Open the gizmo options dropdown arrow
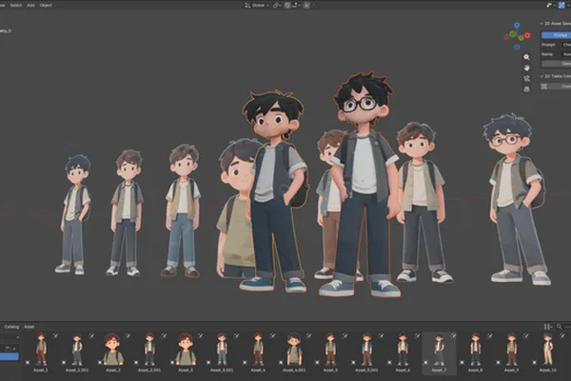 coord(554,6)
